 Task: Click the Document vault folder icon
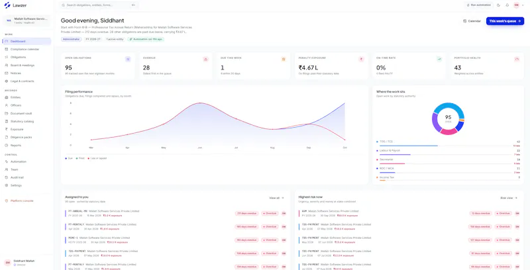tap(7, 113)
